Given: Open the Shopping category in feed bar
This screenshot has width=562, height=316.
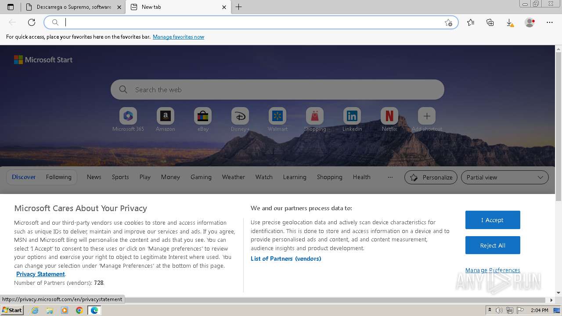Looking at the screenshot, I should 330,177.
